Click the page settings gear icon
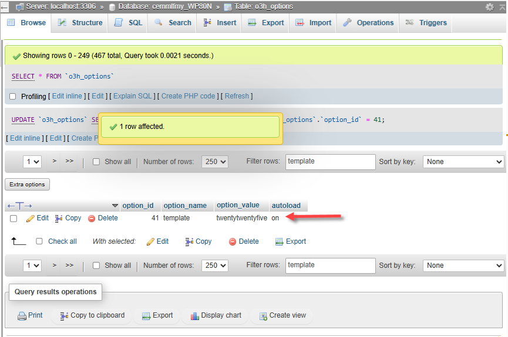Screen dimensions: 508x337 coord(490,7)
